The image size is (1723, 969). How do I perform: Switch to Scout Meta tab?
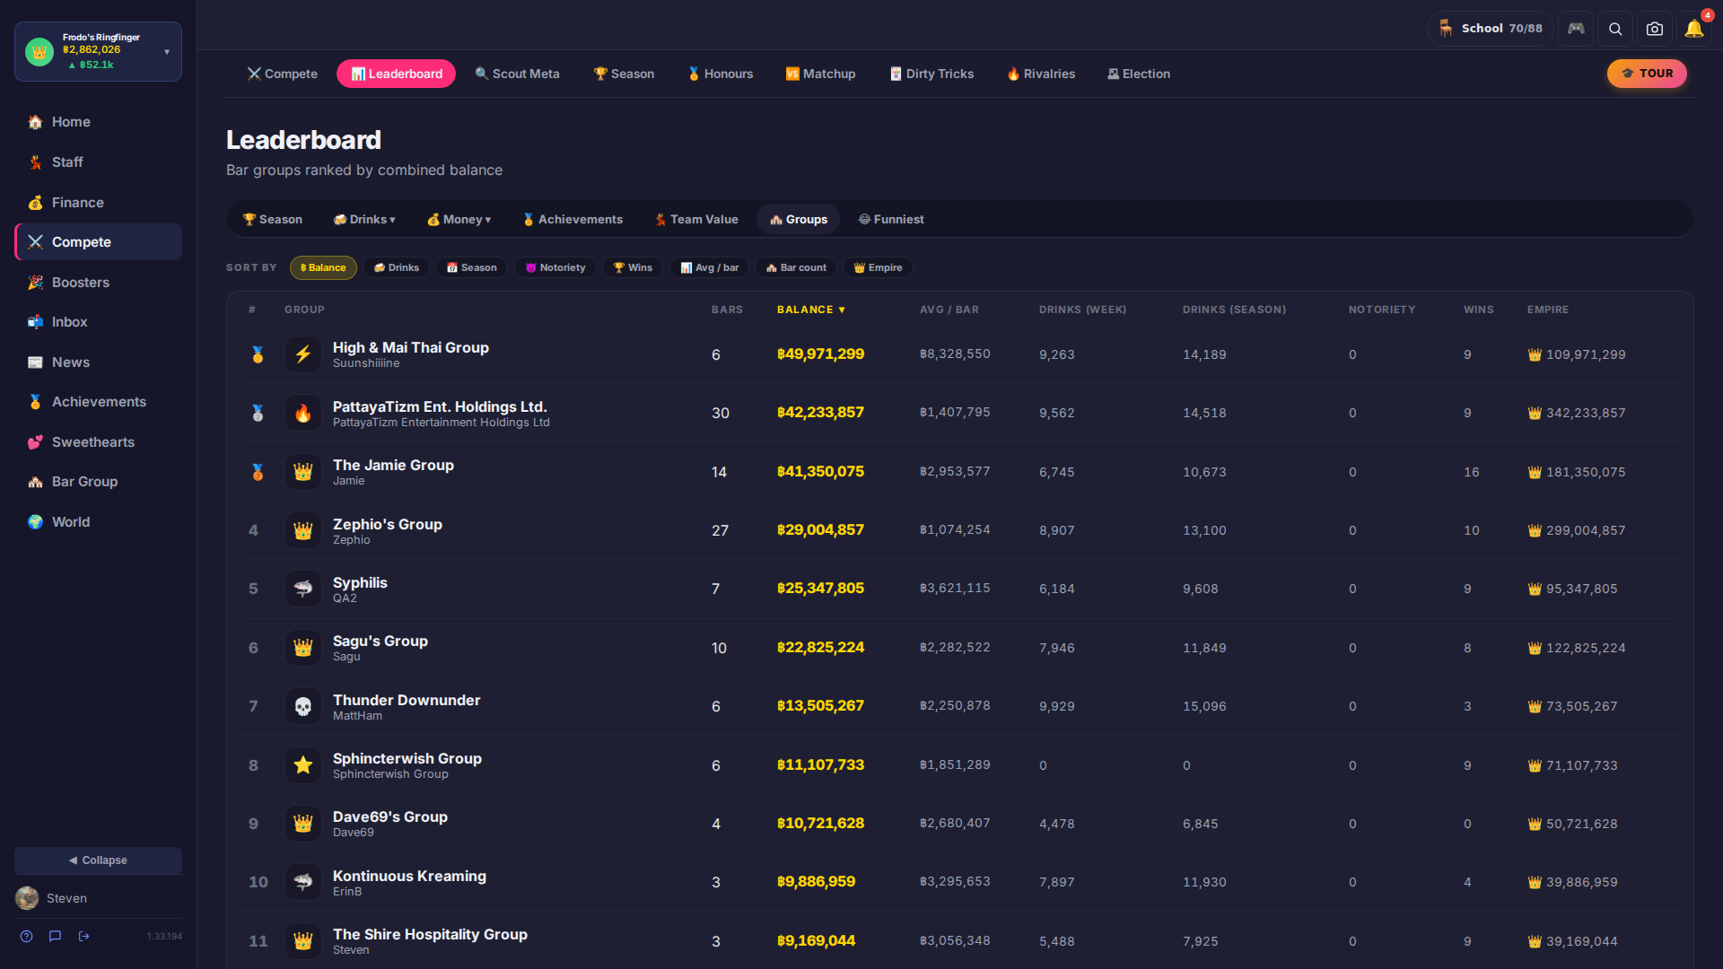tap(518, 74)
